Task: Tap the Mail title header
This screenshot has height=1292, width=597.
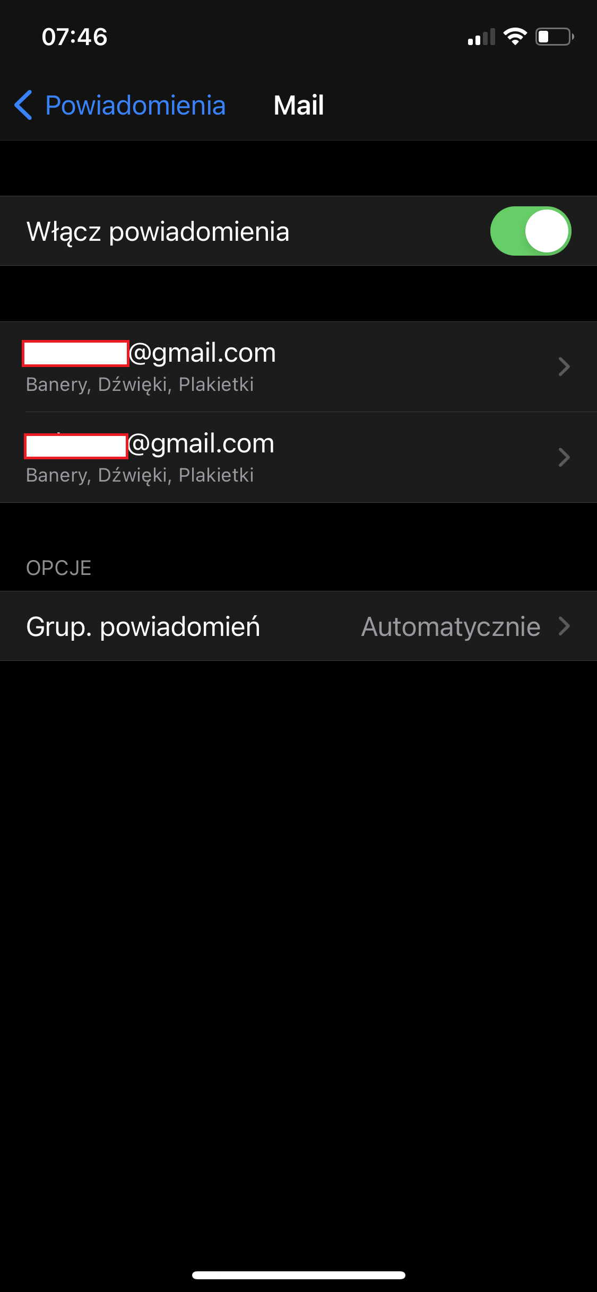Action: pyautogui.click(x=299, y=105)
